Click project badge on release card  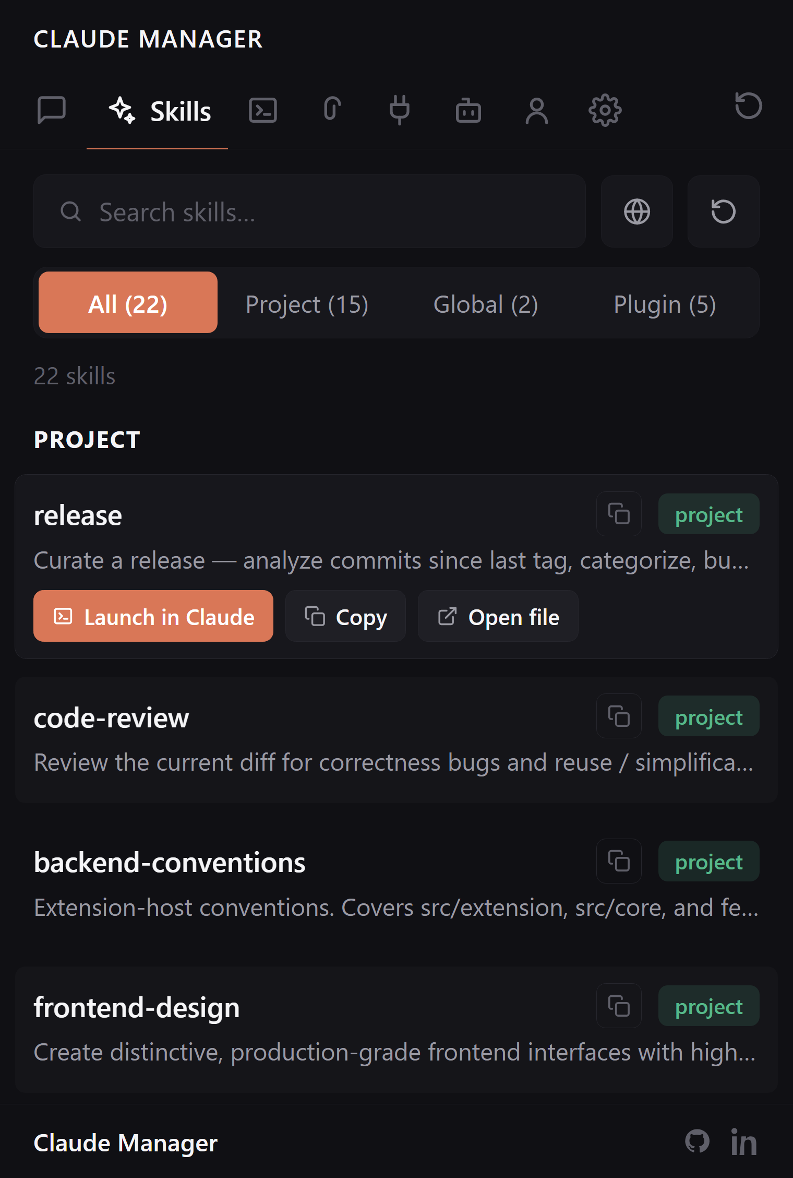(x=708, y=514)
